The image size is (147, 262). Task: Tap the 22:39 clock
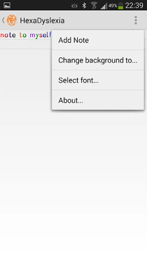click(134, 6)
